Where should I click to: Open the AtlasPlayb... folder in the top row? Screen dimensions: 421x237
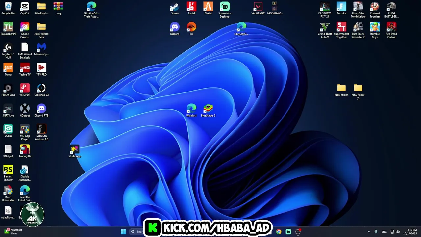click(41, 9)
